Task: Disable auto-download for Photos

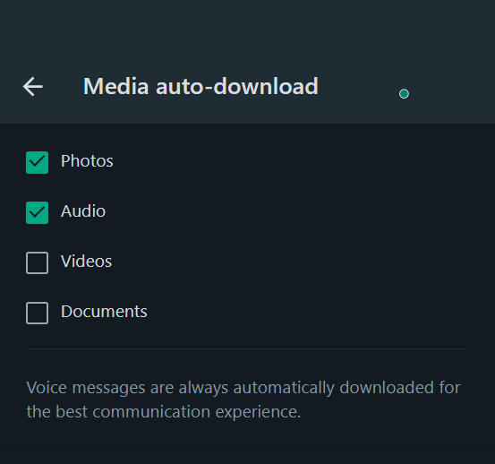Action: click(x=37, y=162)
